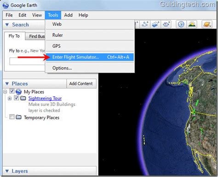Show historical imagery clock icon
The image size is (218, 177).
click(x=181, y=24)
